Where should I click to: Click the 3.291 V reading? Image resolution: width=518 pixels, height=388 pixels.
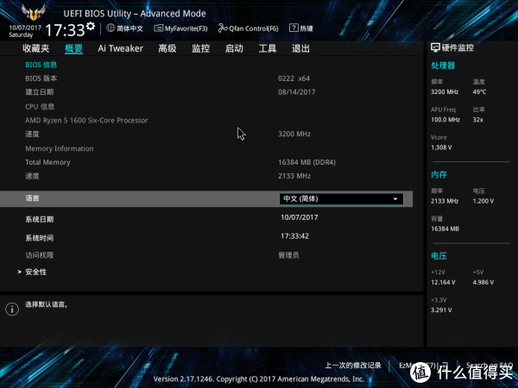[x=441, y=310]
